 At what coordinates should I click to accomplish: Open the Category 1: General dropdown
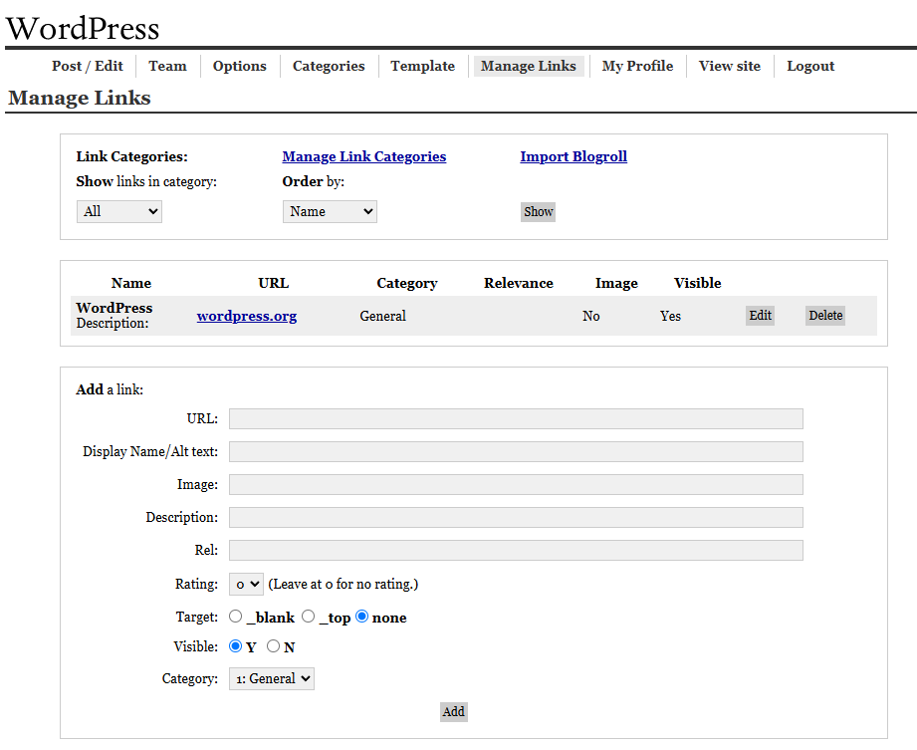[272, 678]
